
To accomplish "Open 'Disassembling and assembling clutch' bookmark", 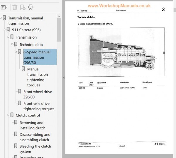I will click(x=35, y=137).
